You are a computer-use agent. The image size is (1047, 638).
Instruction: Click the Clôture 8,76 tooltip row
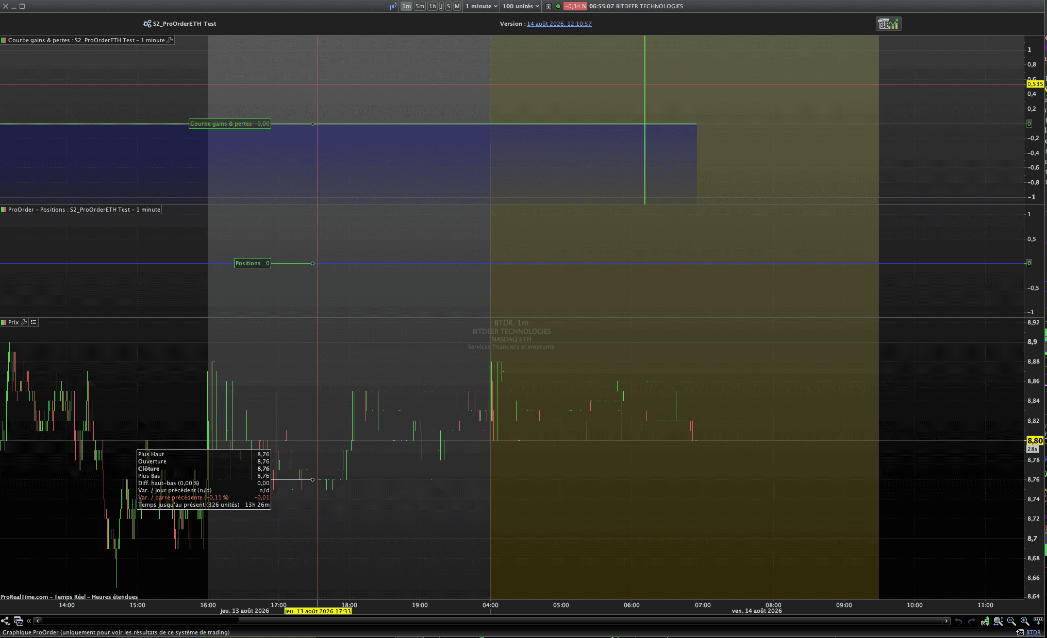click(204, 469)
